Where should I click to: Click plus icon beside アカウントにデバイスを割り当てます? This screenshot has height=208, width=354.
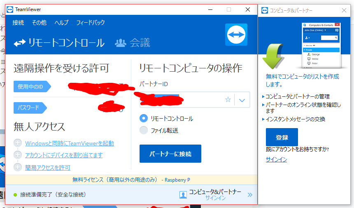click(x=18, y=155)
